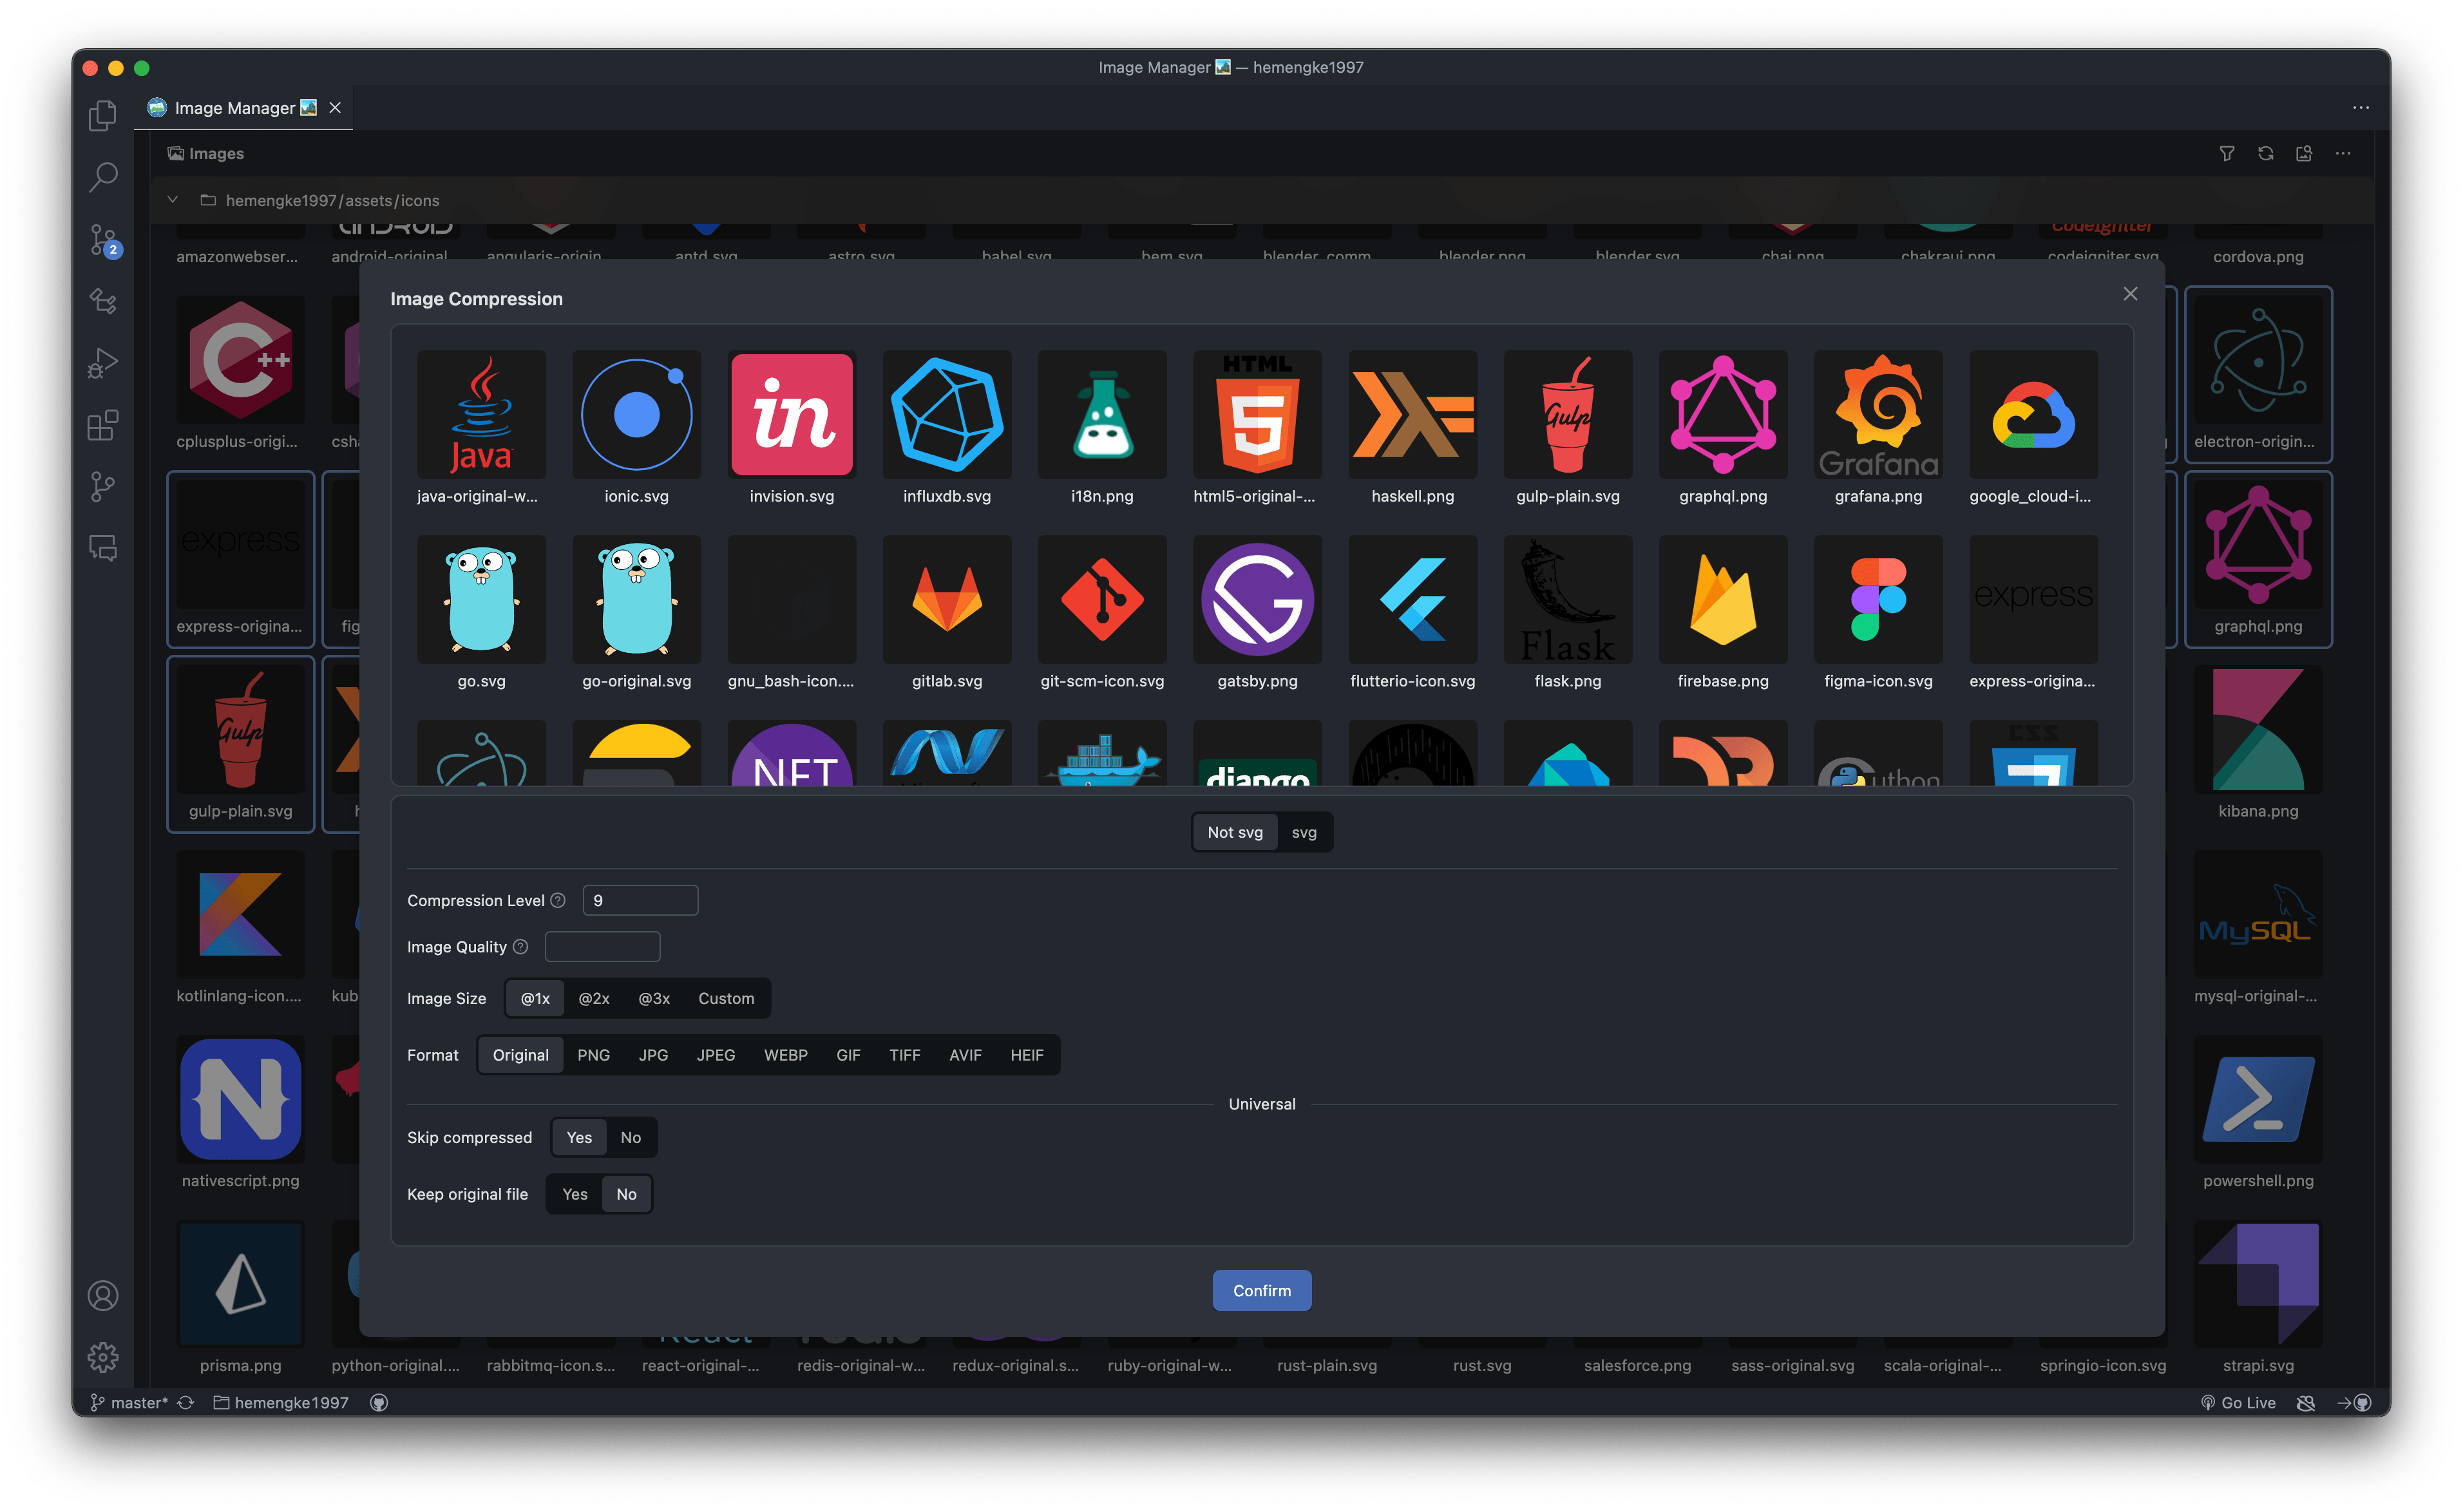Select the Image Manager editor tab
Image resolution: width=2463 pixels, height=1512 pixels.
[234, 108]
